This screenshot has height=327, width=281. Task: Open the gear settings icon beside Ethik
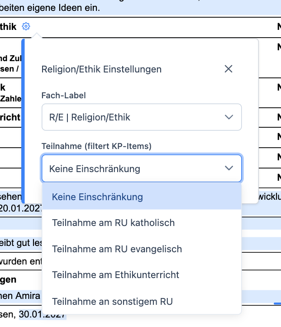26,26
